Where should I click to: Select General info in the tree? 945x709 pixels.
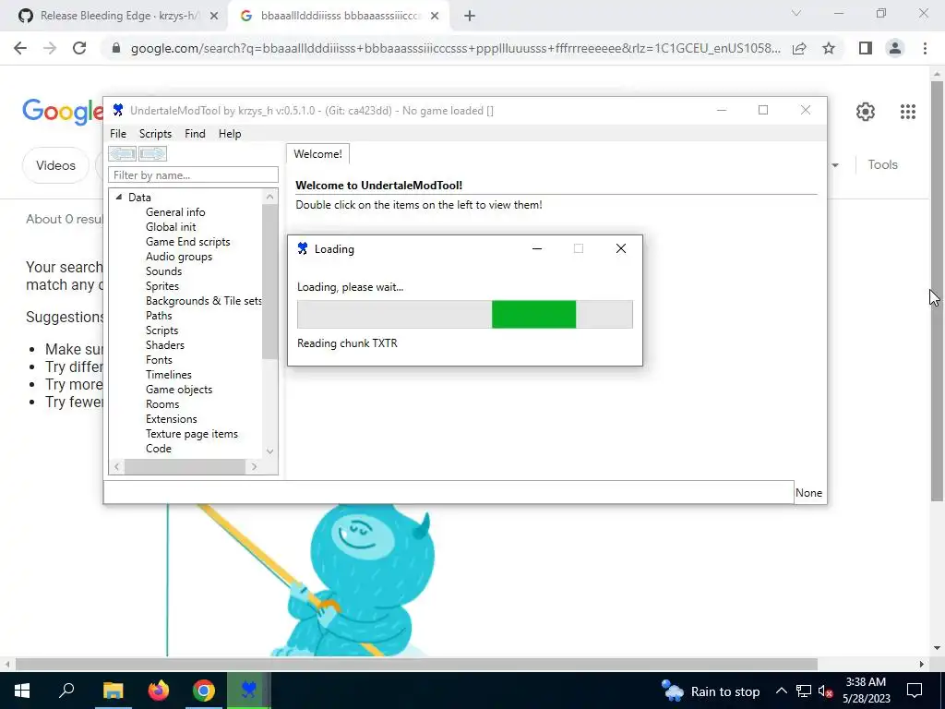pyautogui.click(x=175, y=212)
